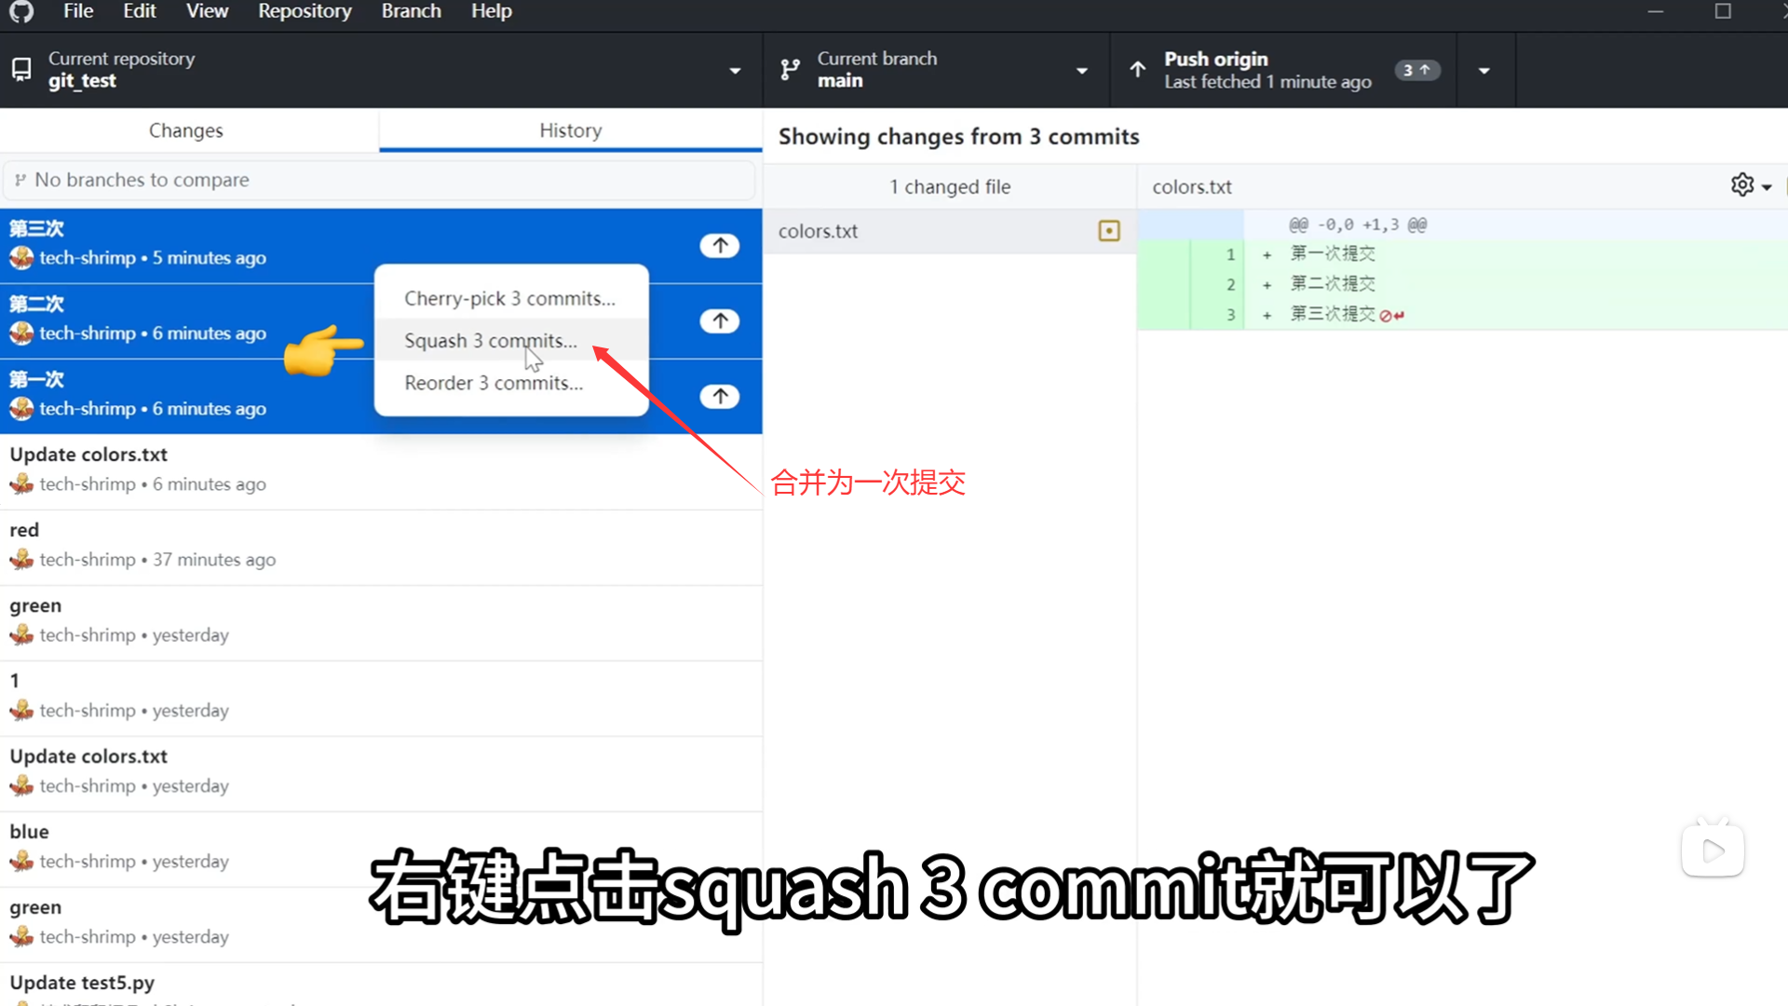Open the diff settings gear icon
Image resolution: width=1788 pixels, height=1006 pixels.
pos(1742,185)
